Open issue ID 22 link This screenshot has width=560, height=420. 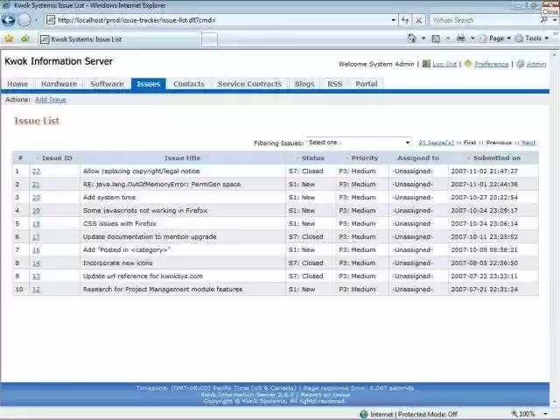pos(36,171)
